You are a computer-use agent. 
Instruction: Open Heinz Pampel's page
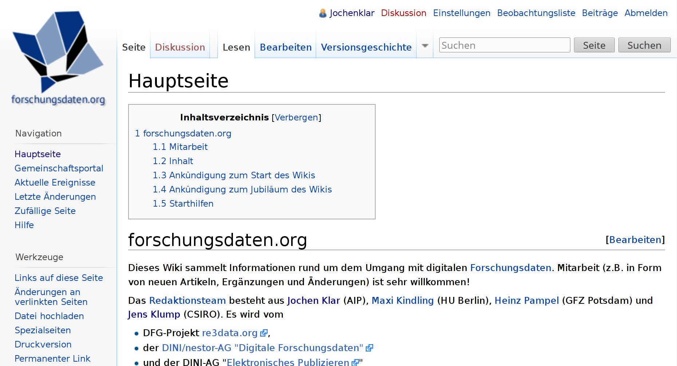coord(527,301)
